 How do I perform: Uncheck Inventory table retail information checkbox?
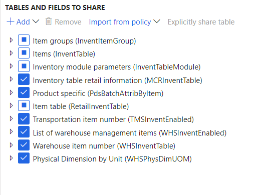click(24, 79)
